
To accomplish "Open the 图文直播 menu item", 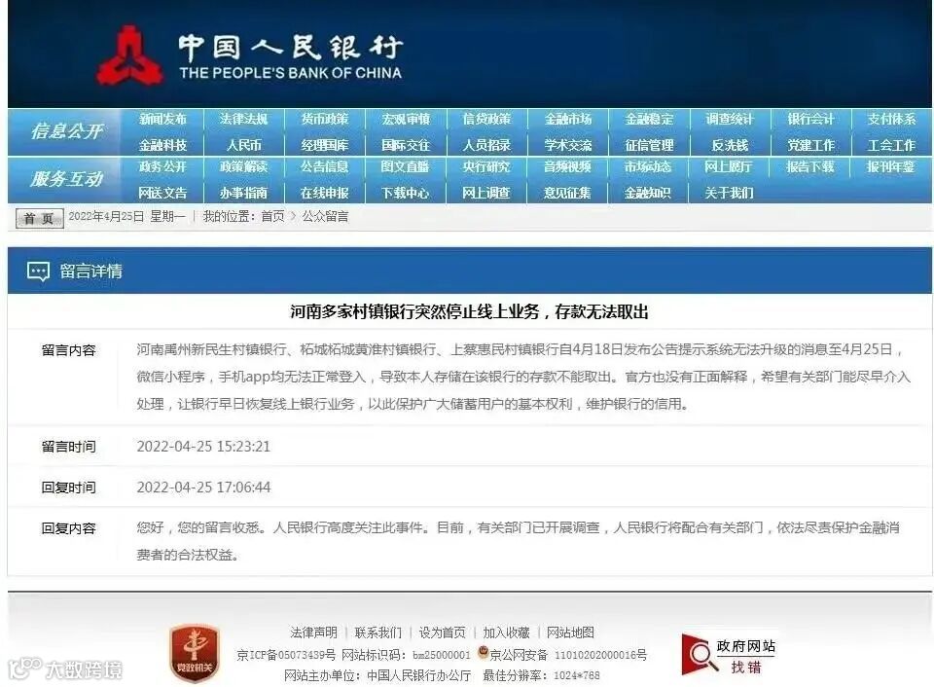I will pyautogui.click(x=406, y=166).
